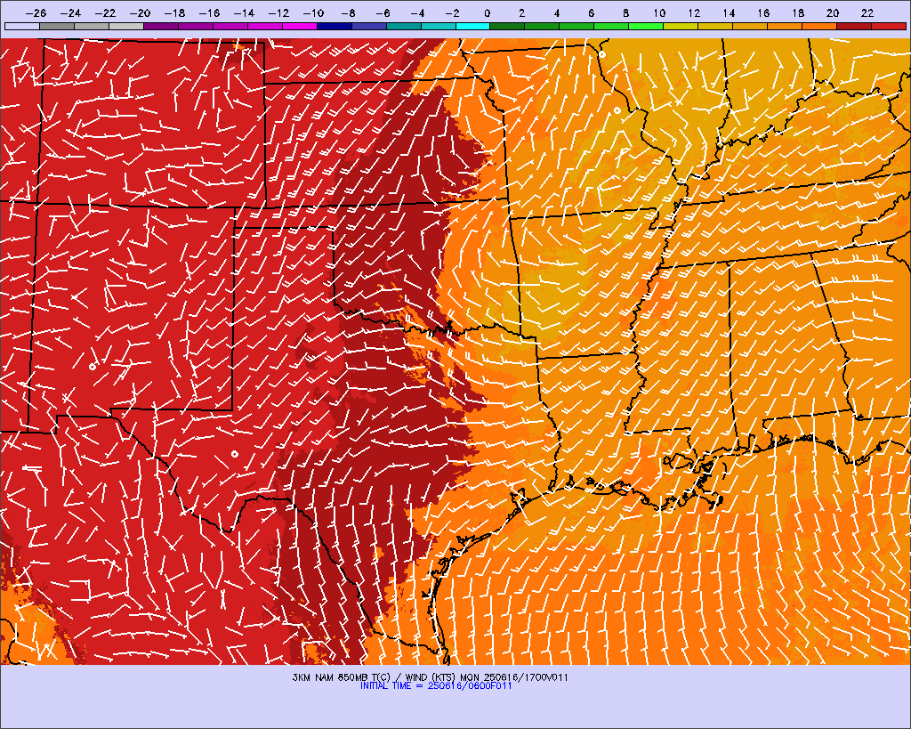Click the dark gray swatch between -26 and -24
This screenshot has width=911, height=729.
point(57,26)
